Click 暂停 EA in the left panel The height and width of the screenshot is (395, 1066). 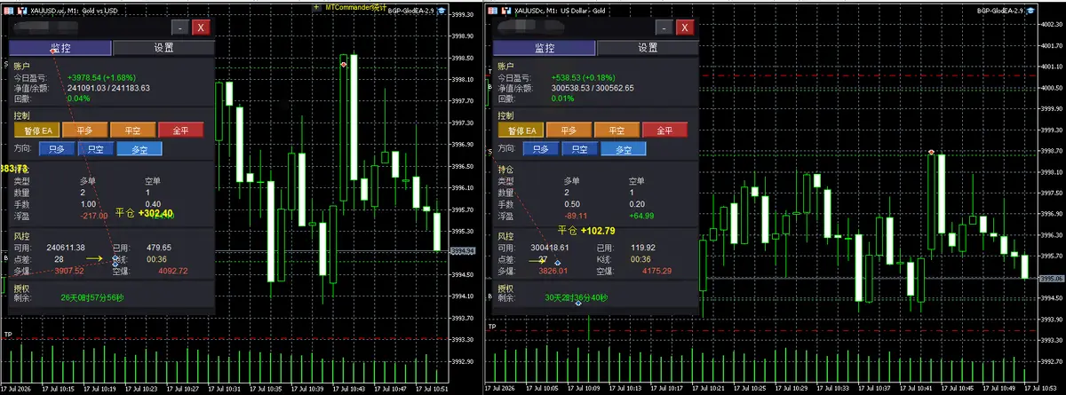click(x=36, y=130)
